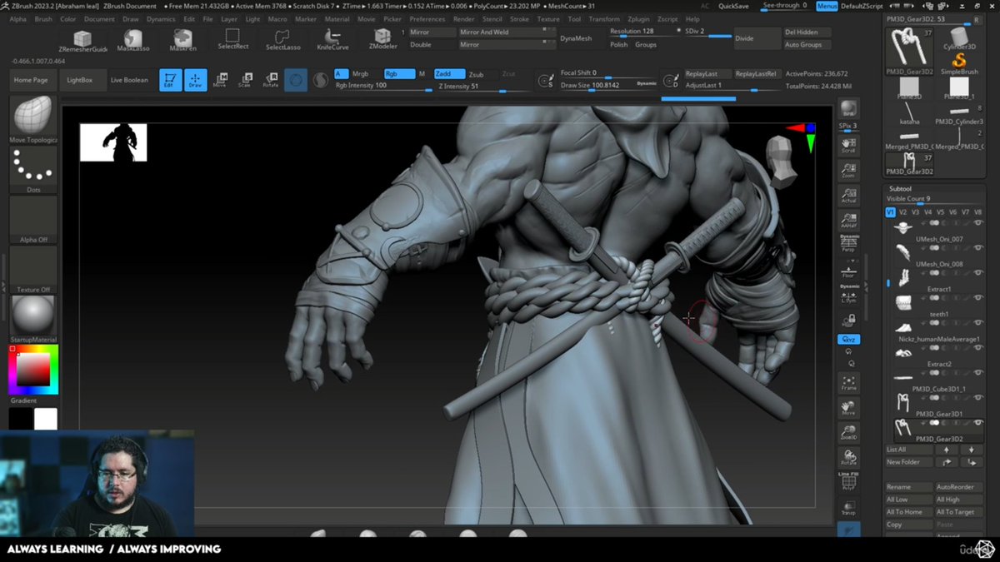Screen dimensions: 1000x562
Task: Switch to the V2 visibility tab
Action: [x=902, y=211]
